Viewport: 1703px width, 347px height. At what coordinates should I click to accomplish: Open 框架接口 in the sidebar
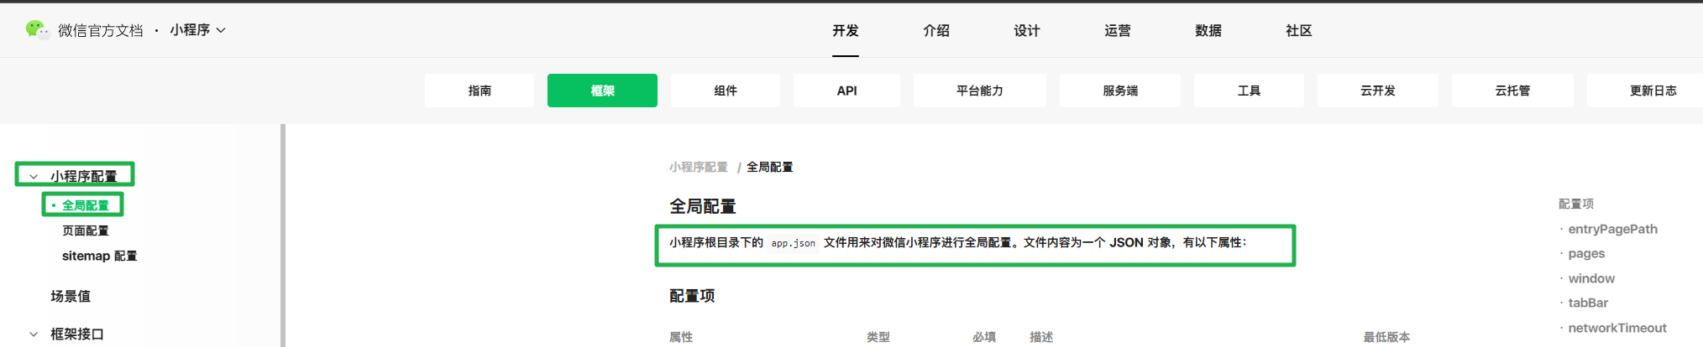(x=76, y=334)
